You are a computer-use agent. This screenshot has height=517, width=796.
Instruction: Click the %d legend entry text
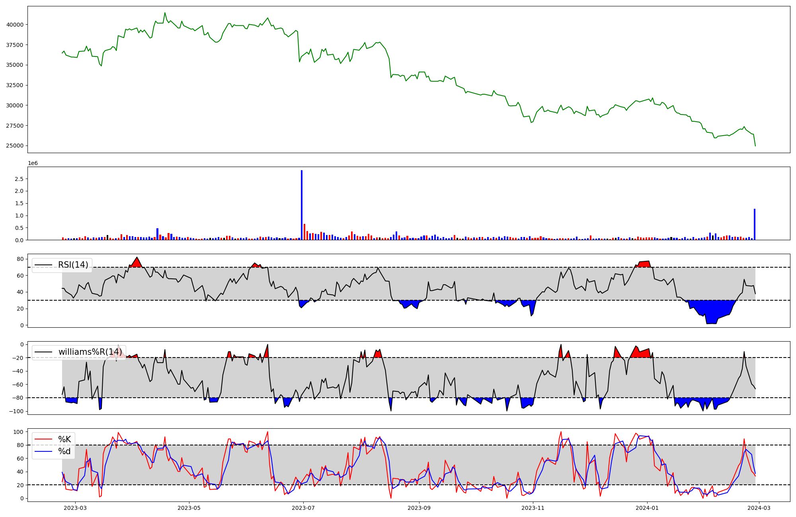(x=64, y=451)
